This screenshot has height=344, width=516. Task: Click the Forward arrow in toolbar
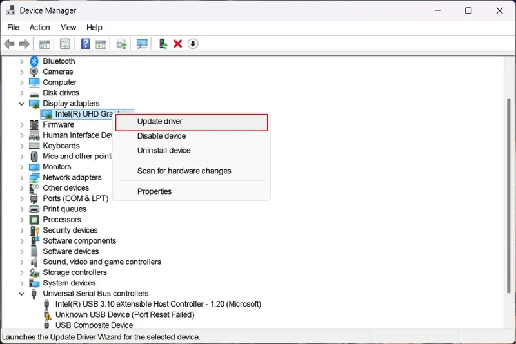(x=25, y=44)
